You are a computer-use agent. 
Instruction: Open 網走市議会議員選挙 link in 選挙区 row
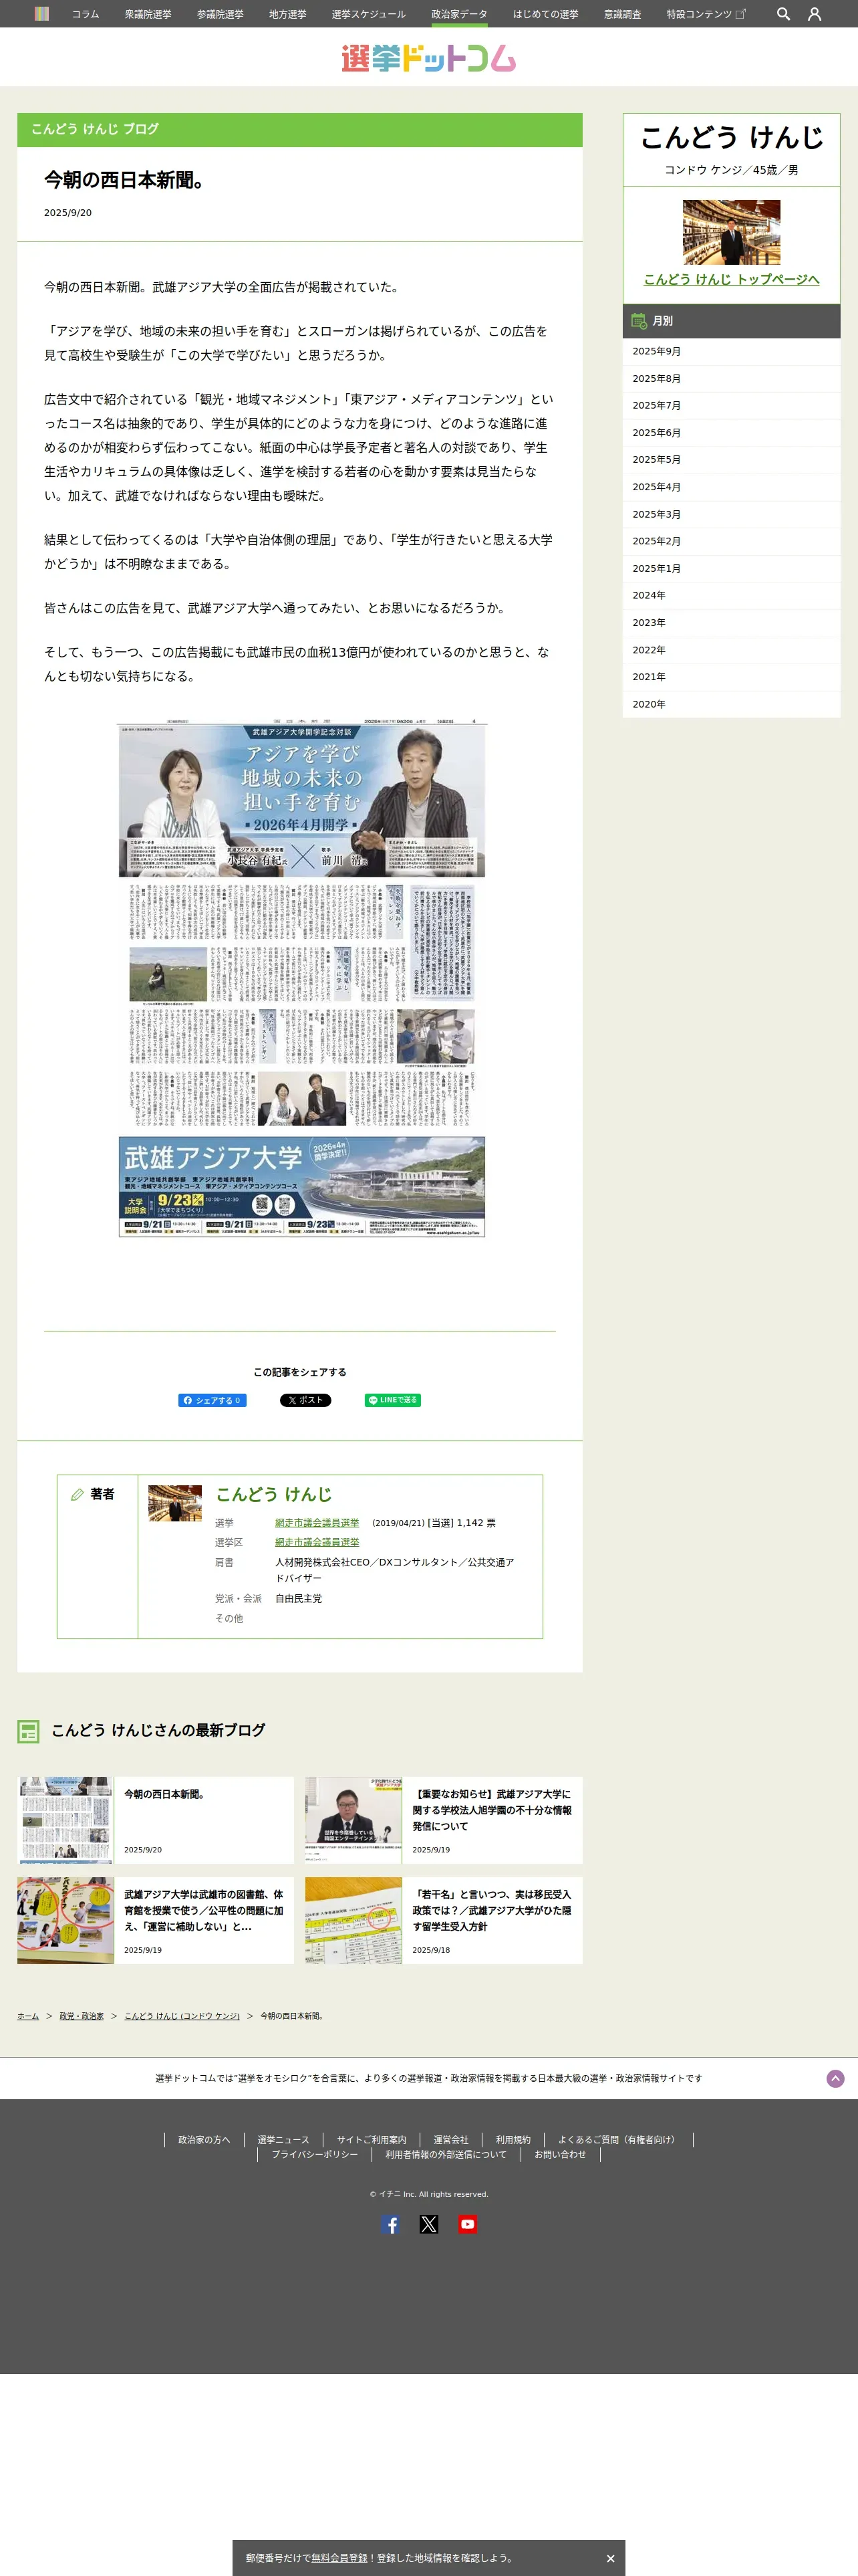317,1542
